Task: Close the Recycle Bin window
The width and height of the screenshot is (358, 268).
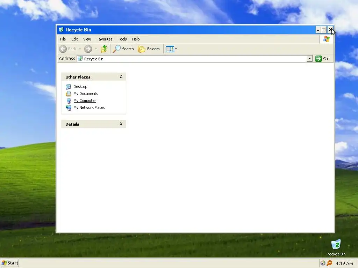Action: pyautogui.click(x=330, y=30)
